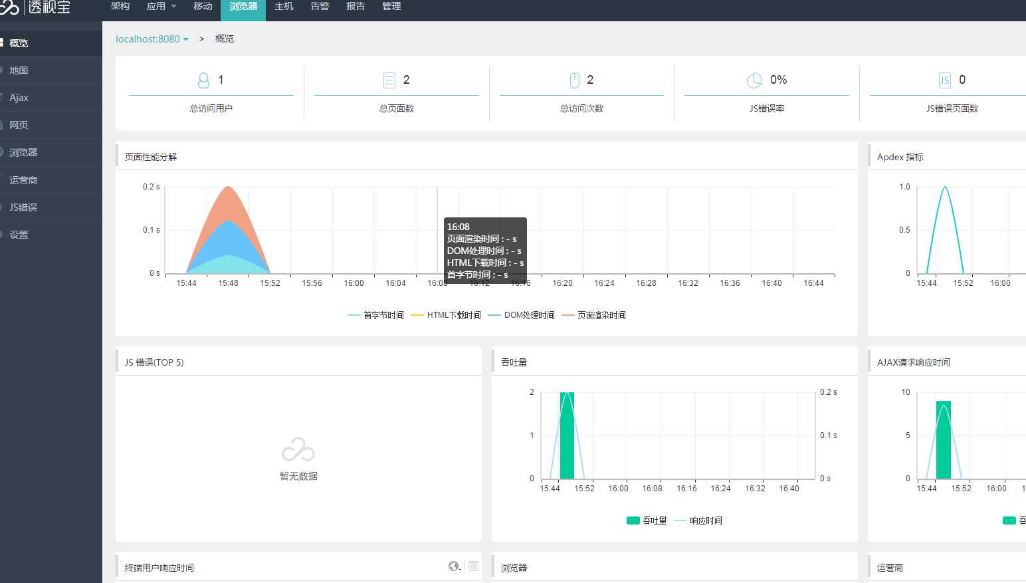1026x583 pixels.
Task: Click the 16:00 label on performance chart axis
Action: pos(354,283)
